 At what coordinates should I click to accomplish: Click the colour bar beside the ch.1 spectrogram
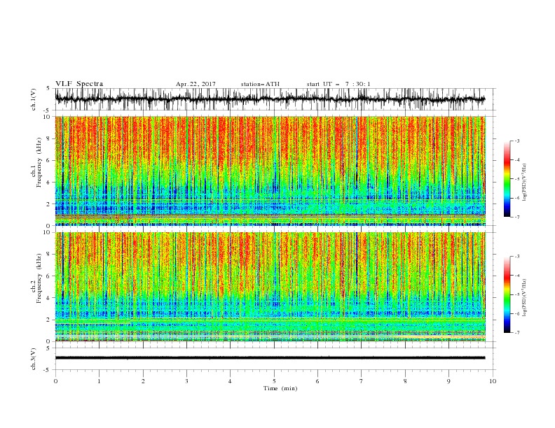click(x=507, y=179)
